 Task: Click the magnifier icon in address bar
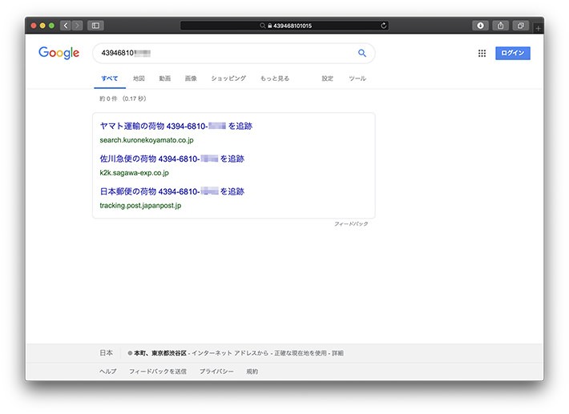262,26
